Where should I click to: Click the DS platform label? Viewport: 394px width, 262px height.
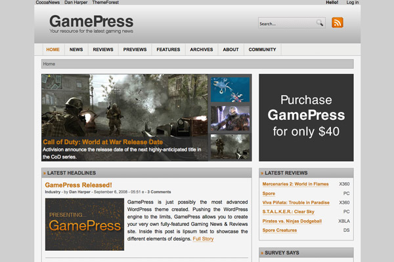tap(347, 230)
